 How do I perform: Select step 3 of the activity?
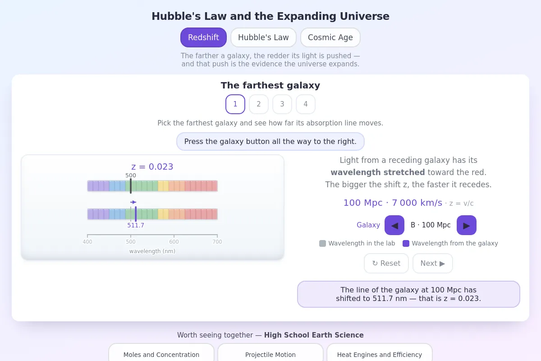(282, 104)
